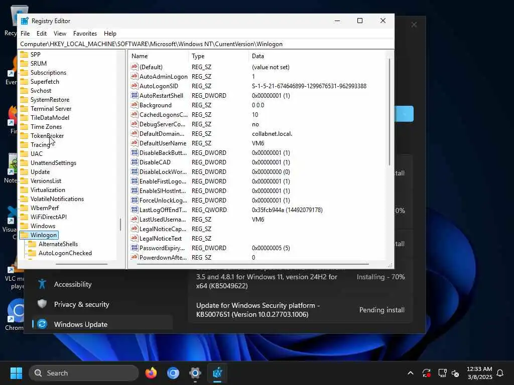The image size is (514, 385).
Task: Select the SRUM folder icon
Action: point(24,64)
